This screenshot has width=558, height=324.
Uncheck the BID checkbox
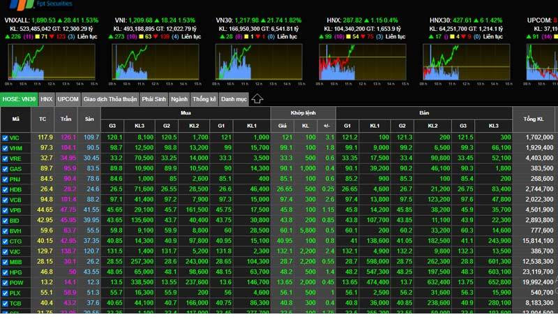[5, 221]
